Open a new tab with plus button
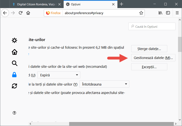This screenshot has width=182, height=126. point(121,4)
